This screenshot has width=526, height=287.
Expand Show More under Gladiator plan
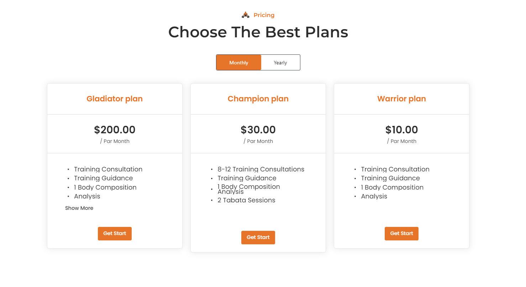(x=79, y=208)
